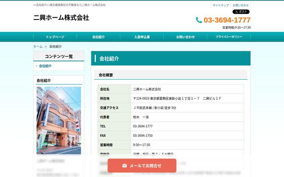Click the メールでお問合せ button
This screenshot has width=284, height=177.
(x=142, y=165)
